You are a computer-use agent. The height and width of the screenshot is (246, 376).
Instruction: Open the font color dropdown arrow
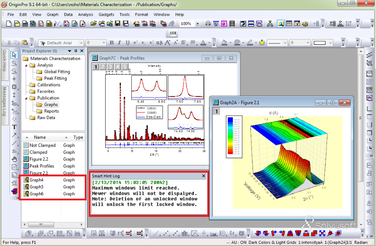pyautogui.click(x=210, y=43)
